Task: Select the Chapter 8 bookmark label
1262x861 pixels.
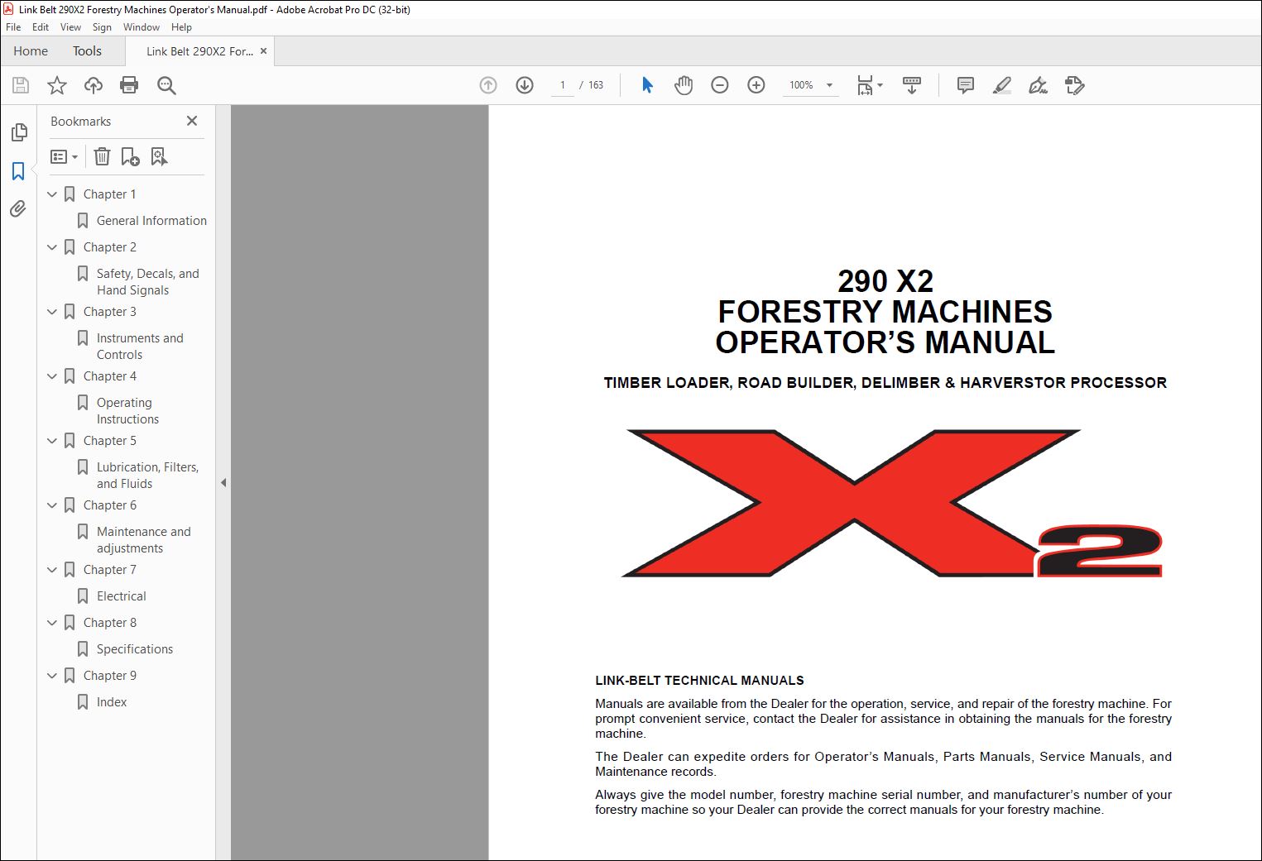Action: [x=110, y=623]
